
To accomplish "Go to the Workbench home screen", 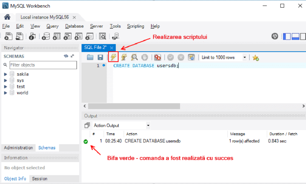I will [x=7, y=17].
